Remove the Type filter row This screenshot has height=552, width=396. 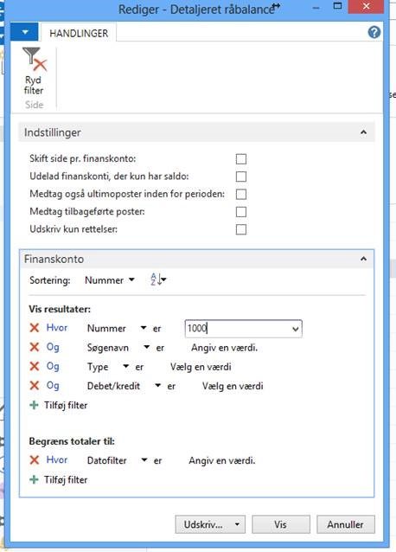tap(34, 367)
